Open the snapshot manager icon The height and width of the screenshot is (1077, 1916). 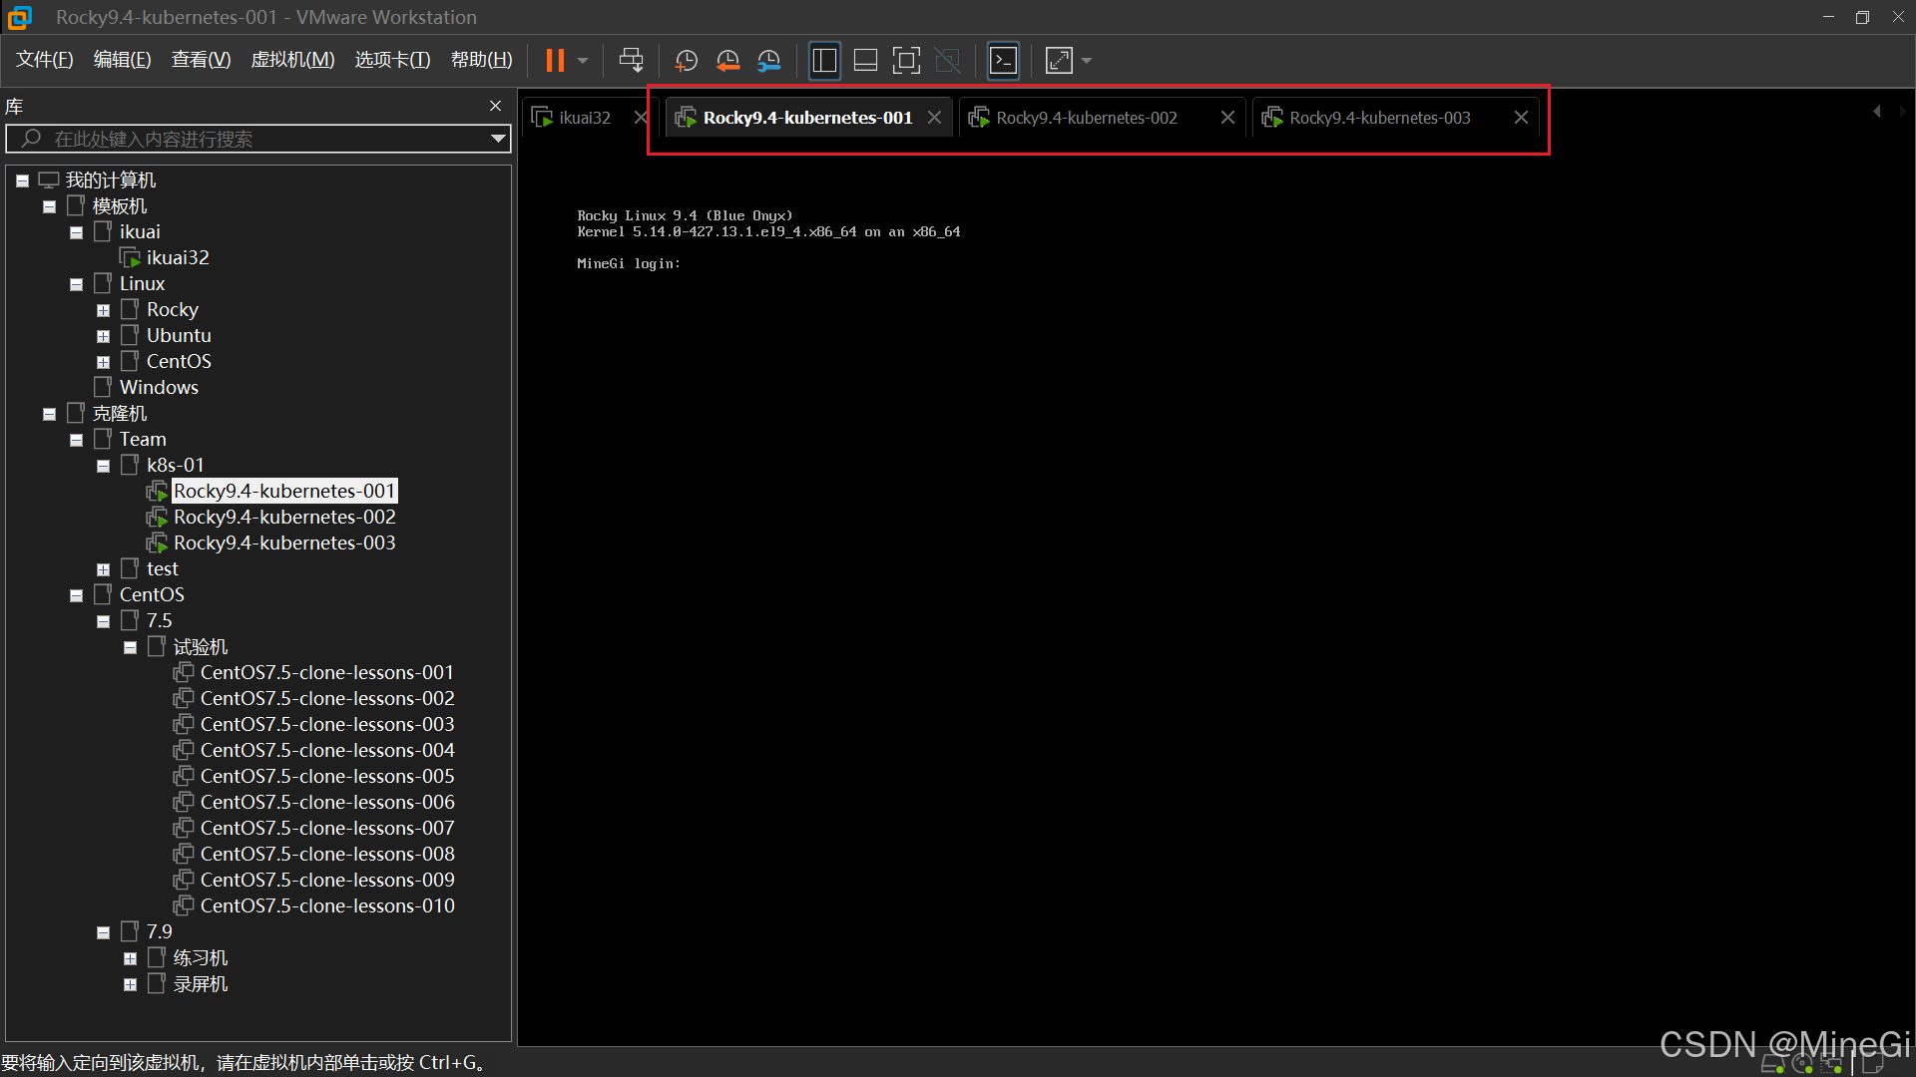[x=768, y=61]
